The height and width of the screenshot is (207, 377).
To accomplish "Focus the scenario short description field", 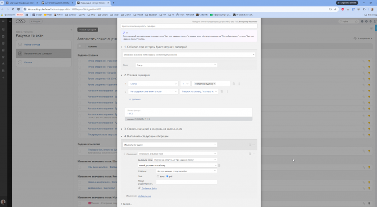I will pyautogui.click(x=189, y=26).
